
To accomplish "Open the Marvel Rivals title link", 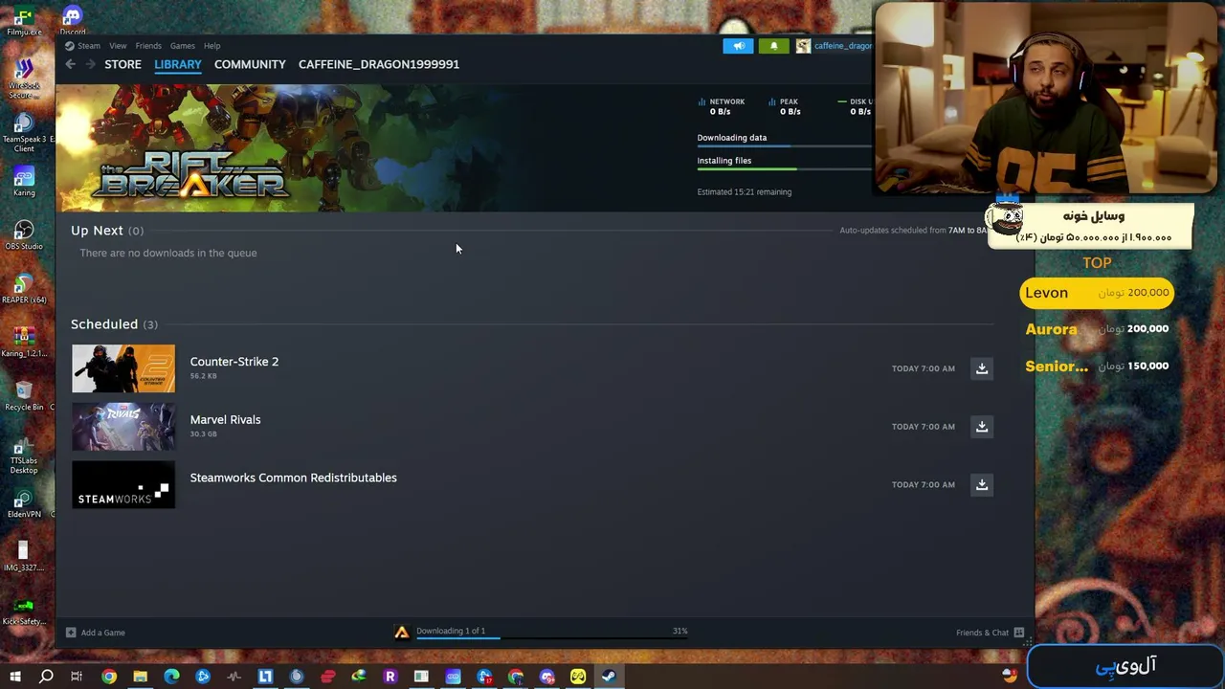I will [x=225, y=420].
